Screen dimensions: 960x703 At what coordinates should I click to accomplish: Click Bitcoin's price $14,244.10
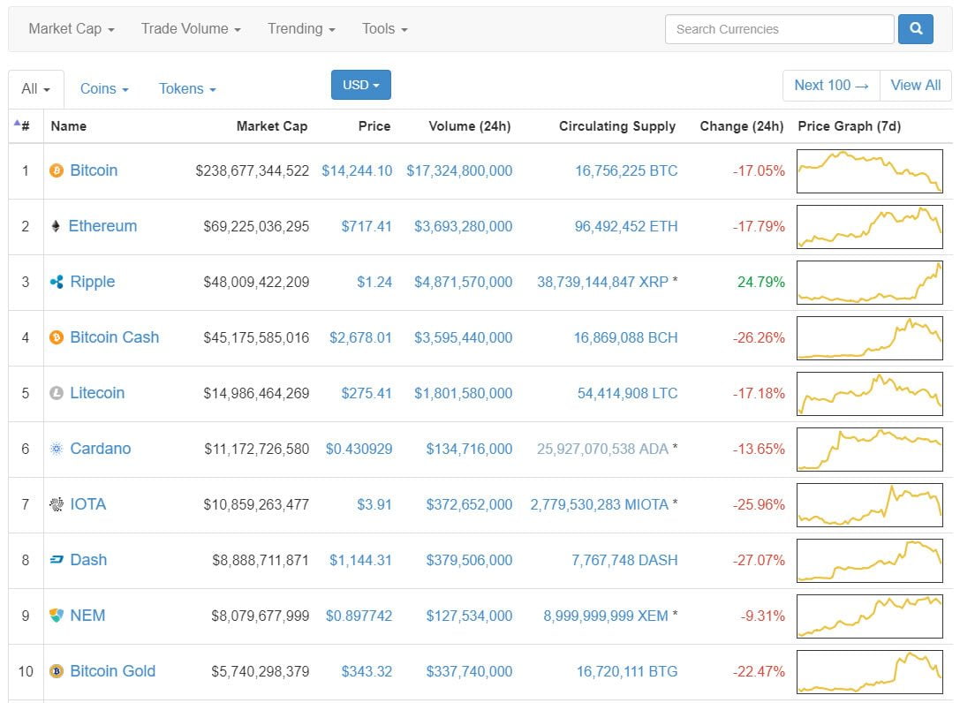pyautogui.click(x=357, y=170)
